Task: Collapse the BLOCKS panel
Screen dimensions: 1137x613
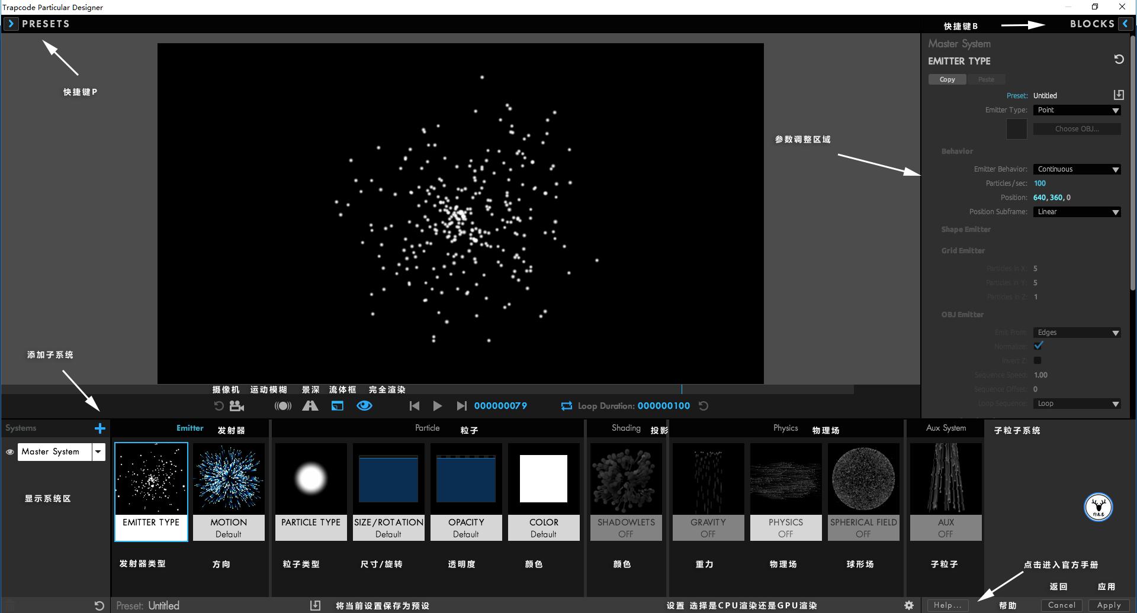Action: [1125, 24]
